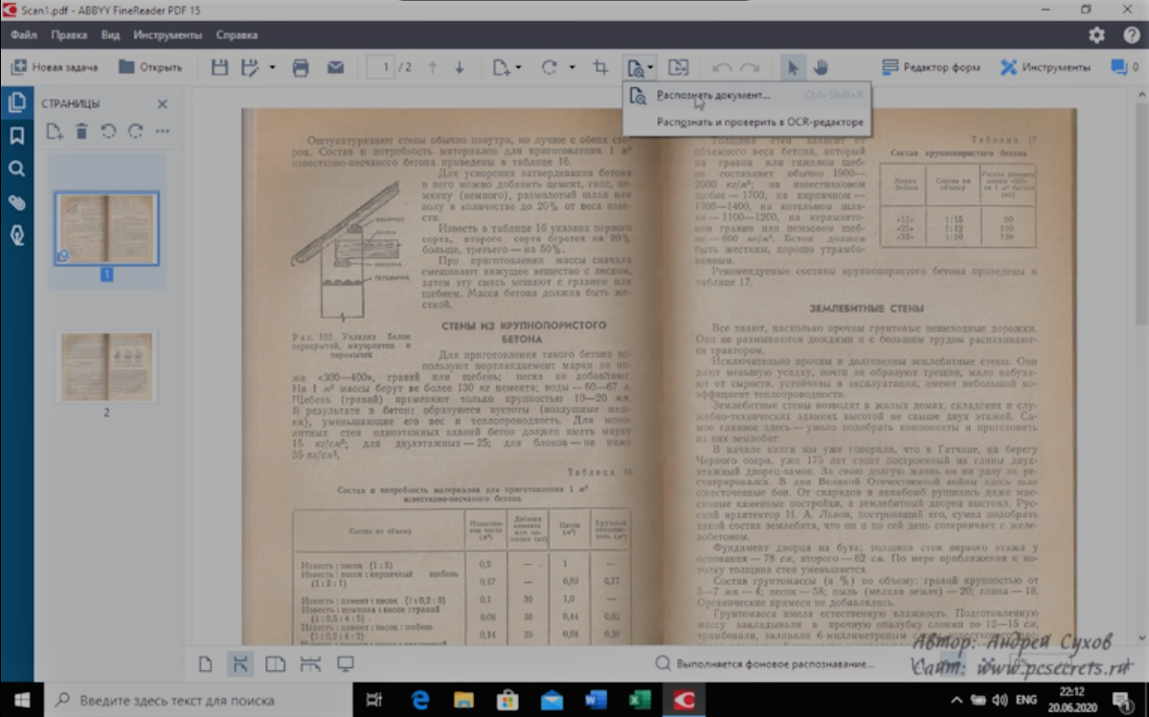Screen dimensions: 1149x717
Task: Delete selected page with trash icon
Action: click(x=82, y=131)
